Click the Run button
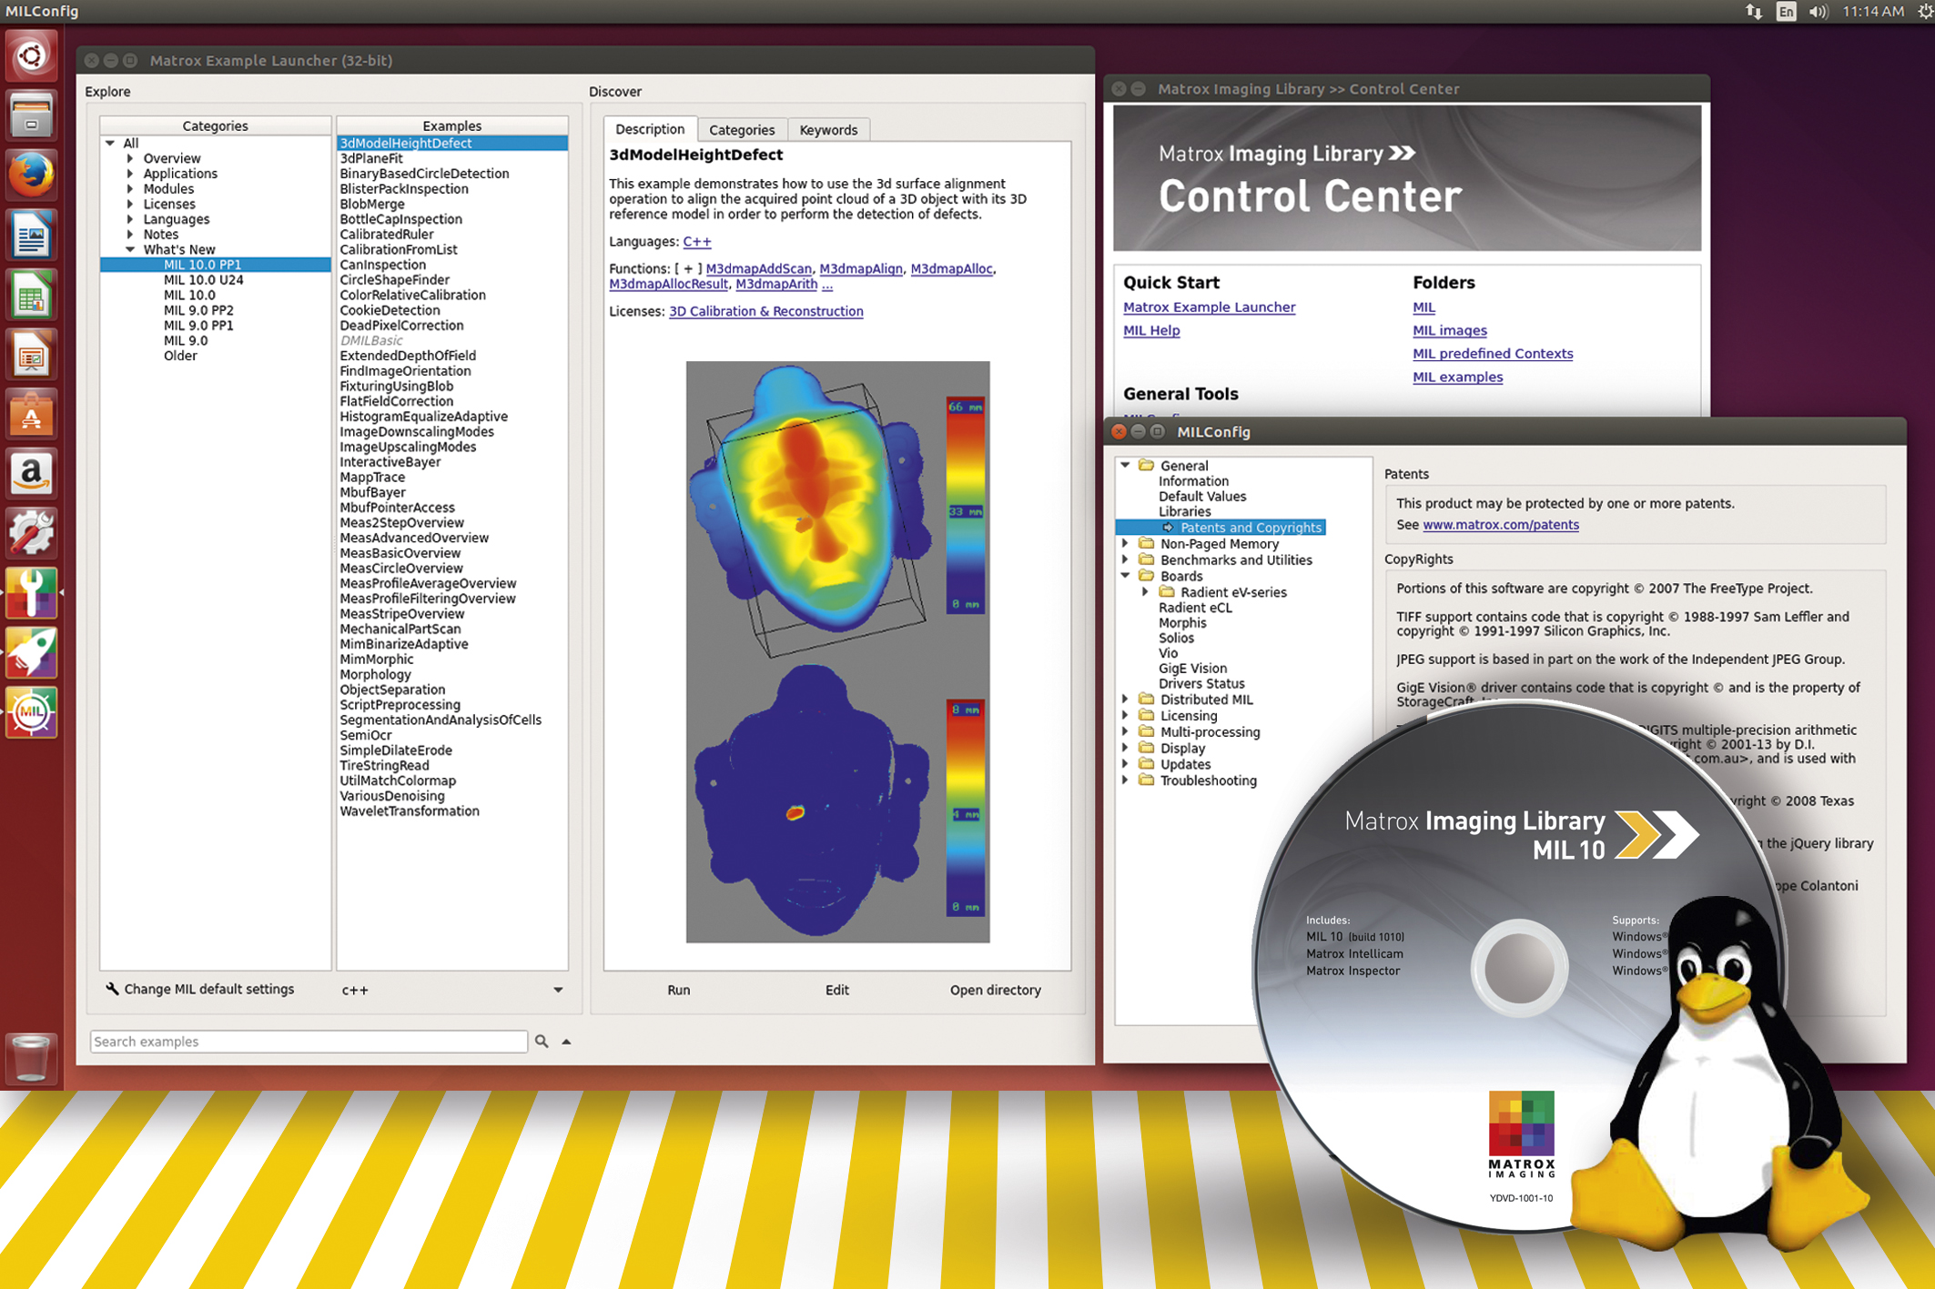The width and height of the screenshot is (1935, 1289). click(x=678, y=990)
